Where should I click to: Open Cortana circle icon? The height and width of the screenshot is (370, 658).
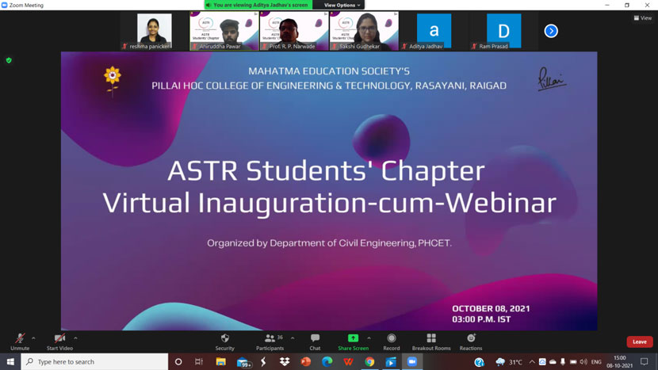click(178, 361)
